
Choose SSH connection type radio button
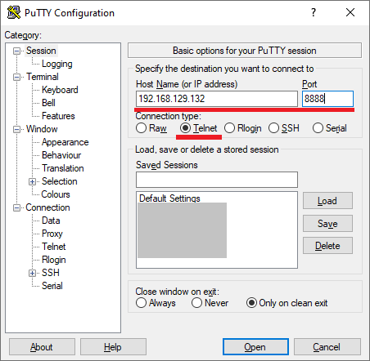[273, 128]
